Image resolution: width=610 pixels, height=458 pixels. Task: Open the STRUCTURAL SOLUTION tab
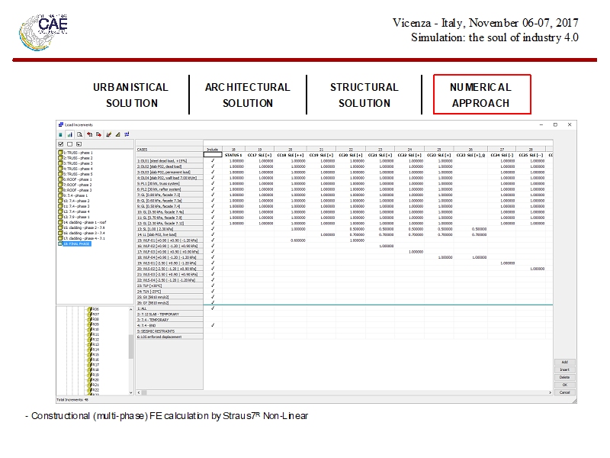[x=364, y=95]
